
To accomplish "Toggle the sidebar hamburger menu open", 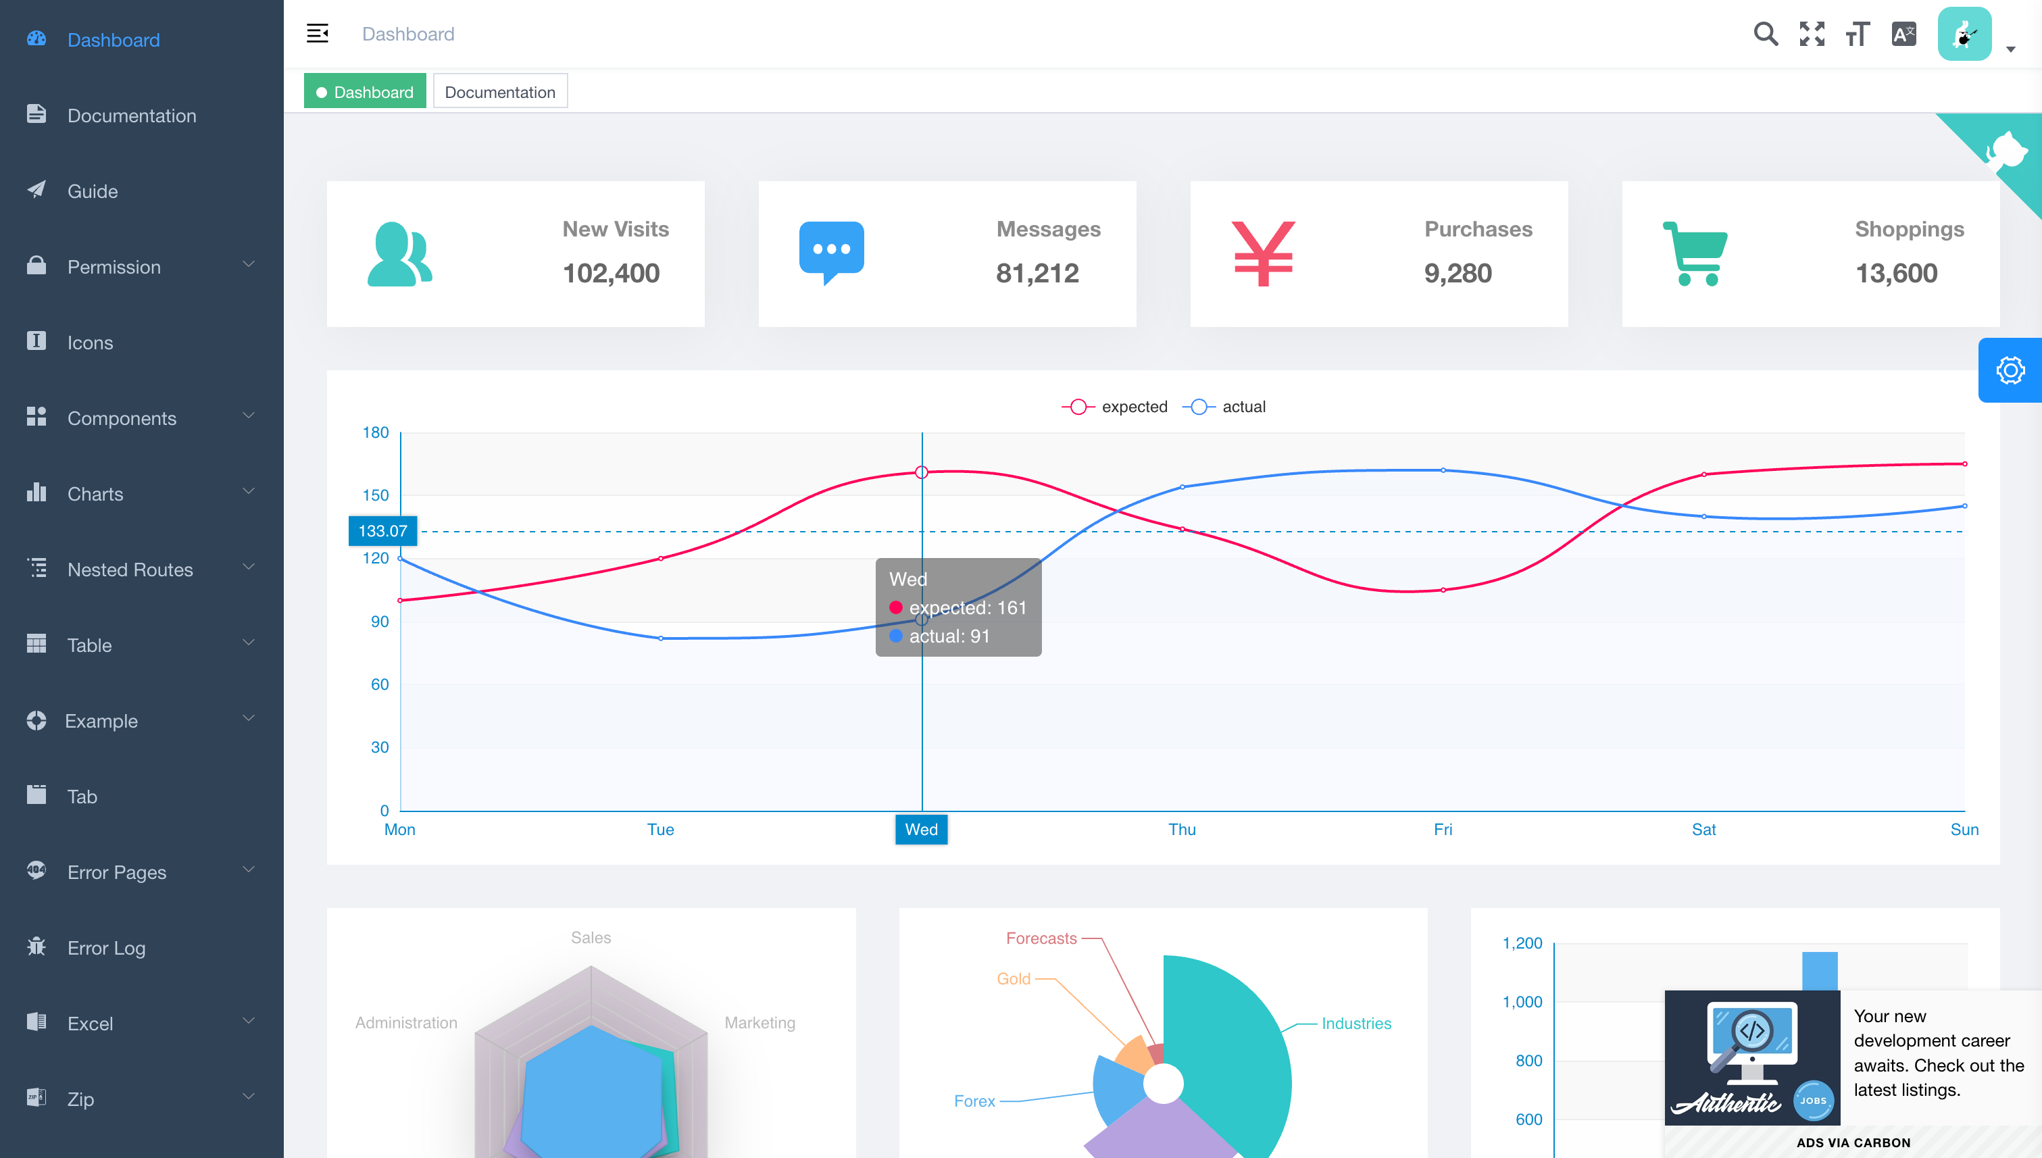I will pos(318,32).
